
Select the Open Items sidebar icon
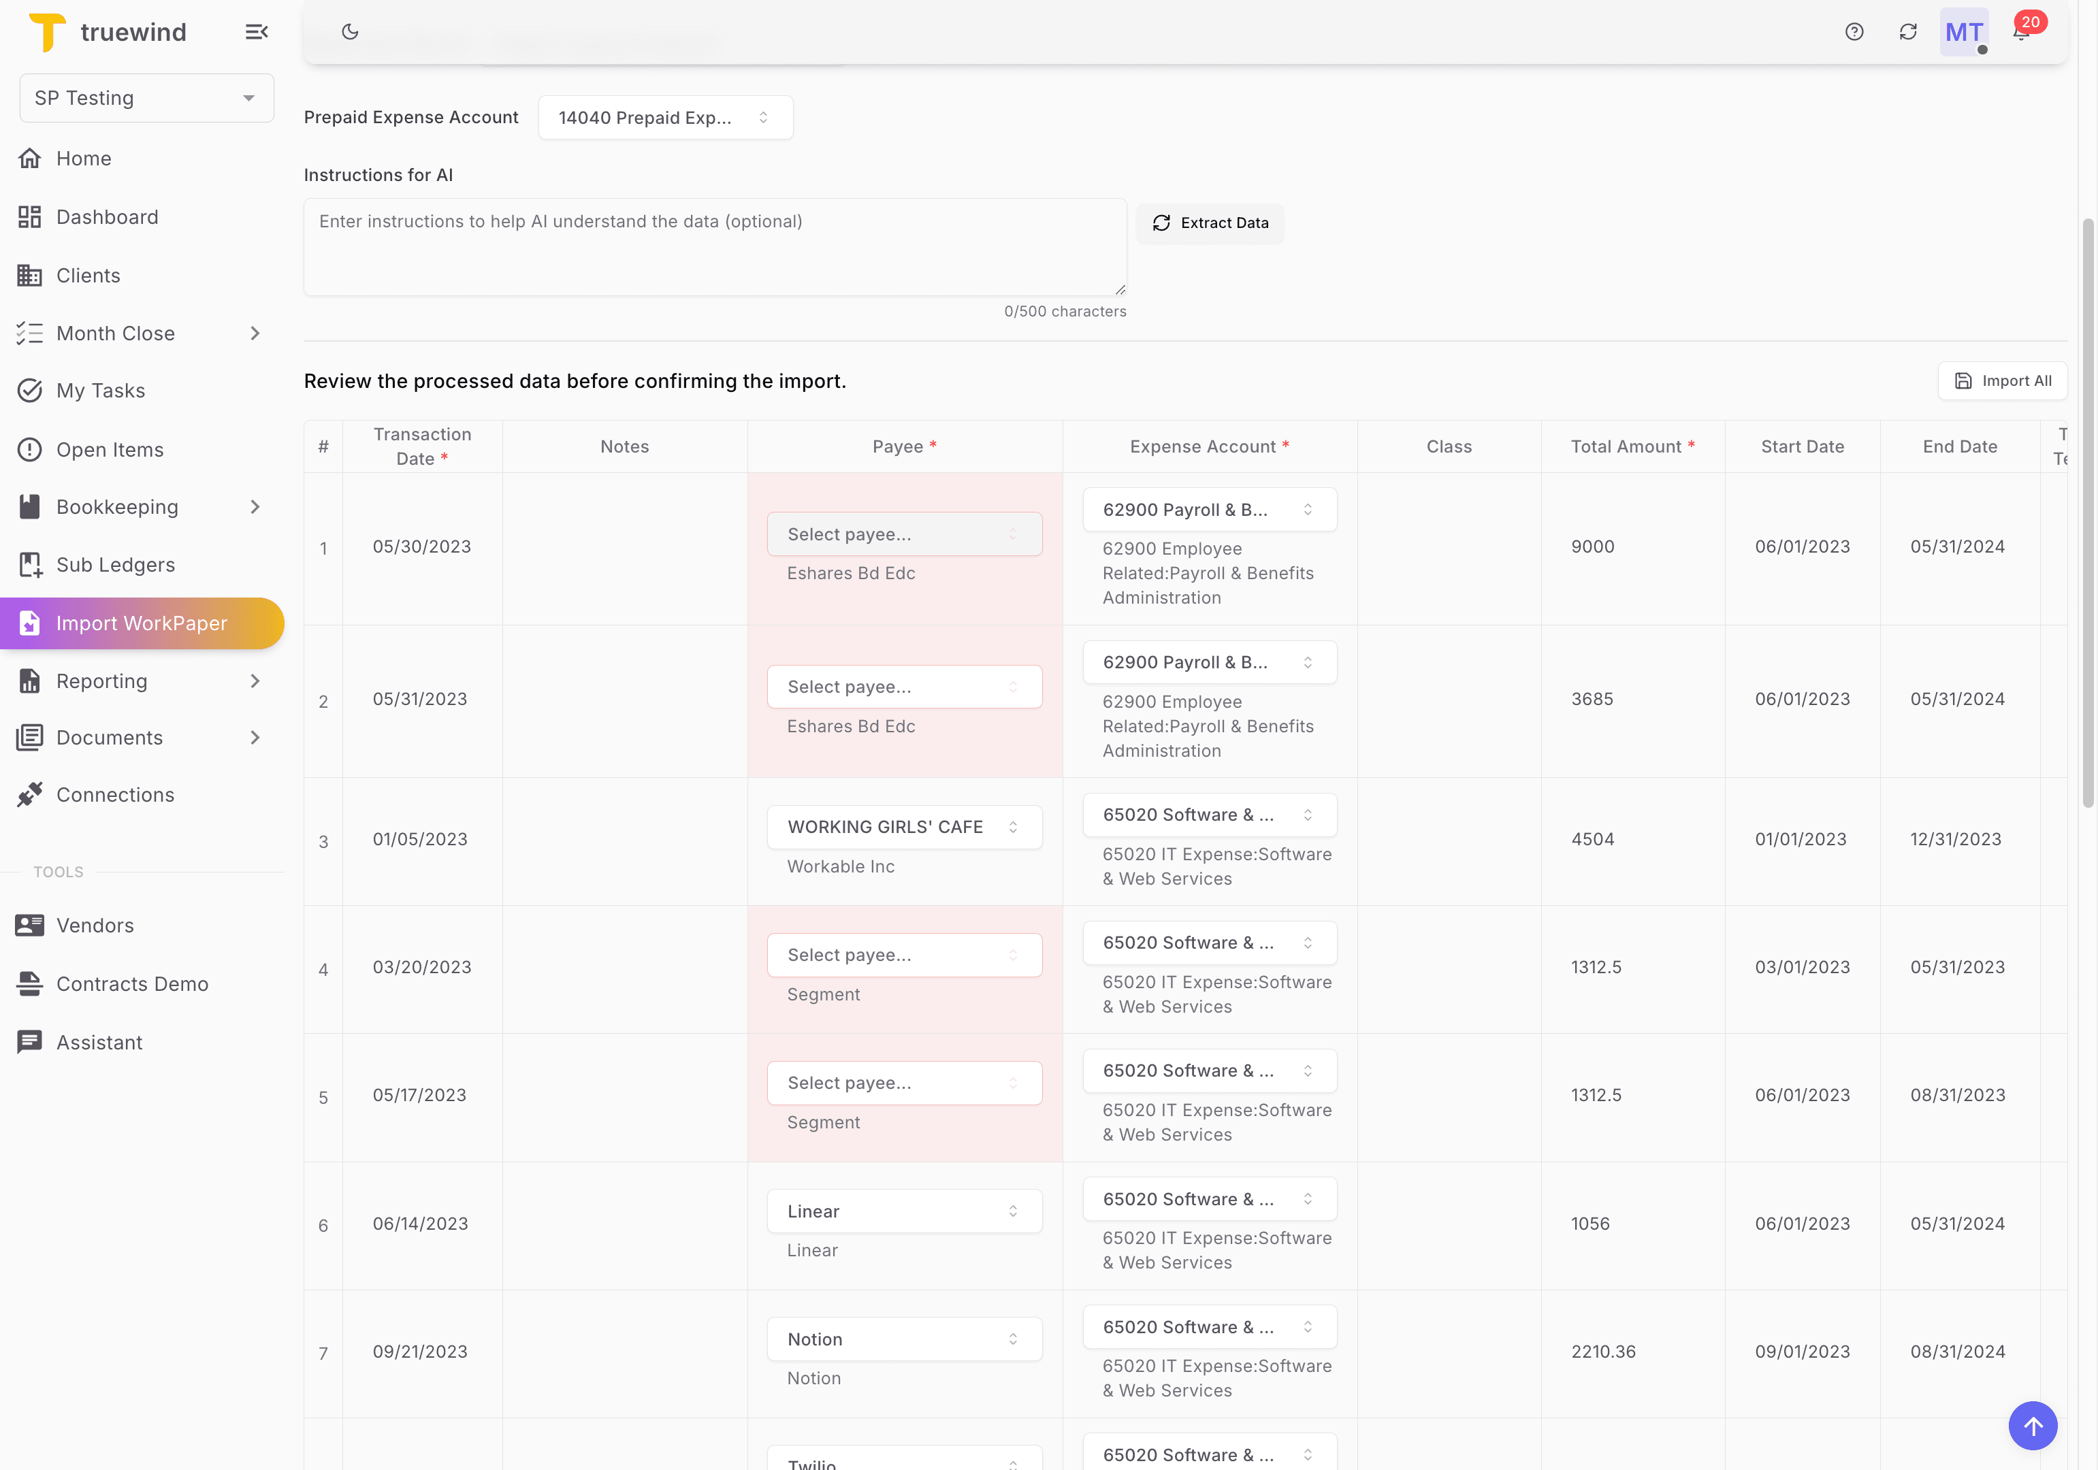[30, 448]
